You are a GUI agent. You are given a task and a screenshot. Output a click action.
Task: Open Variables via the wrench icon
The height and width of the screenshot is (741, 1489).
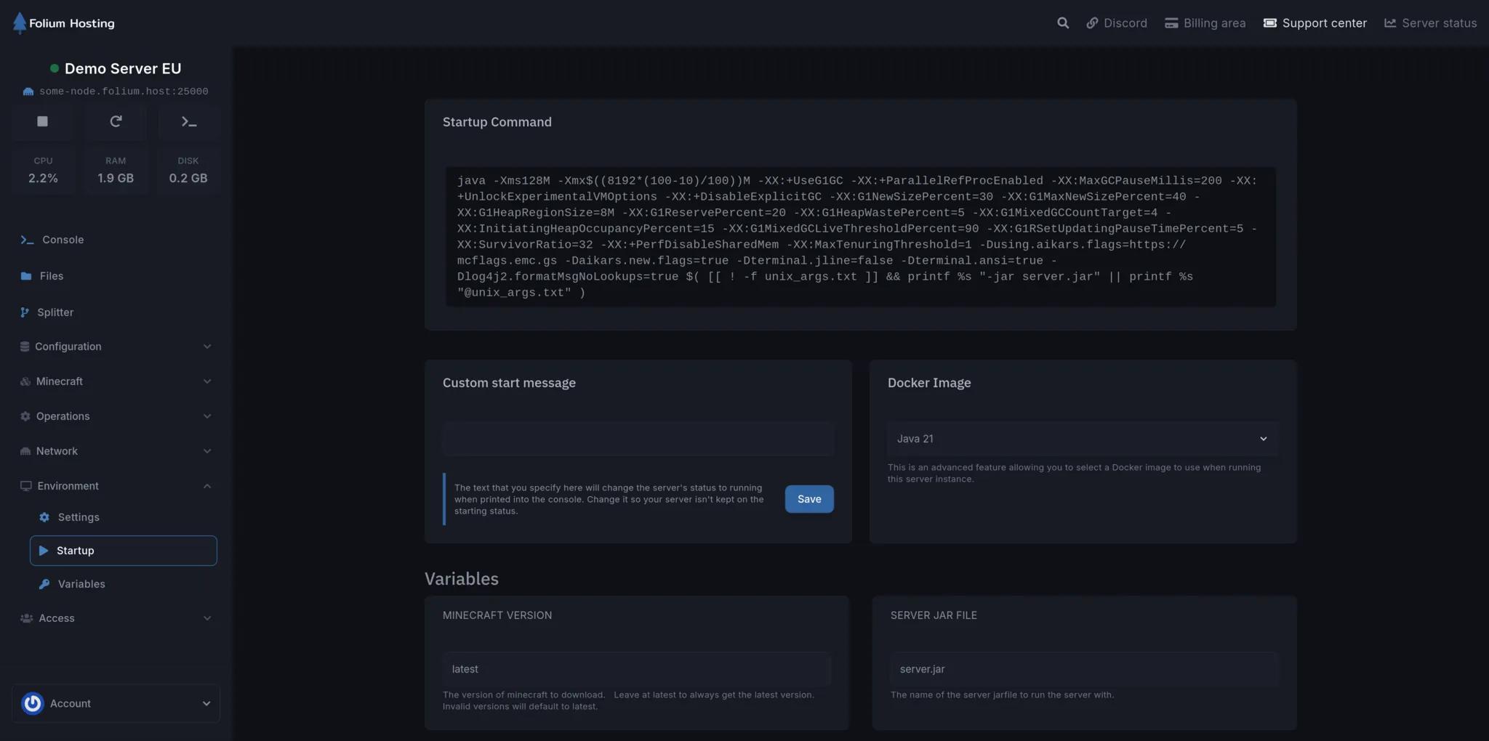coord(81,583)
